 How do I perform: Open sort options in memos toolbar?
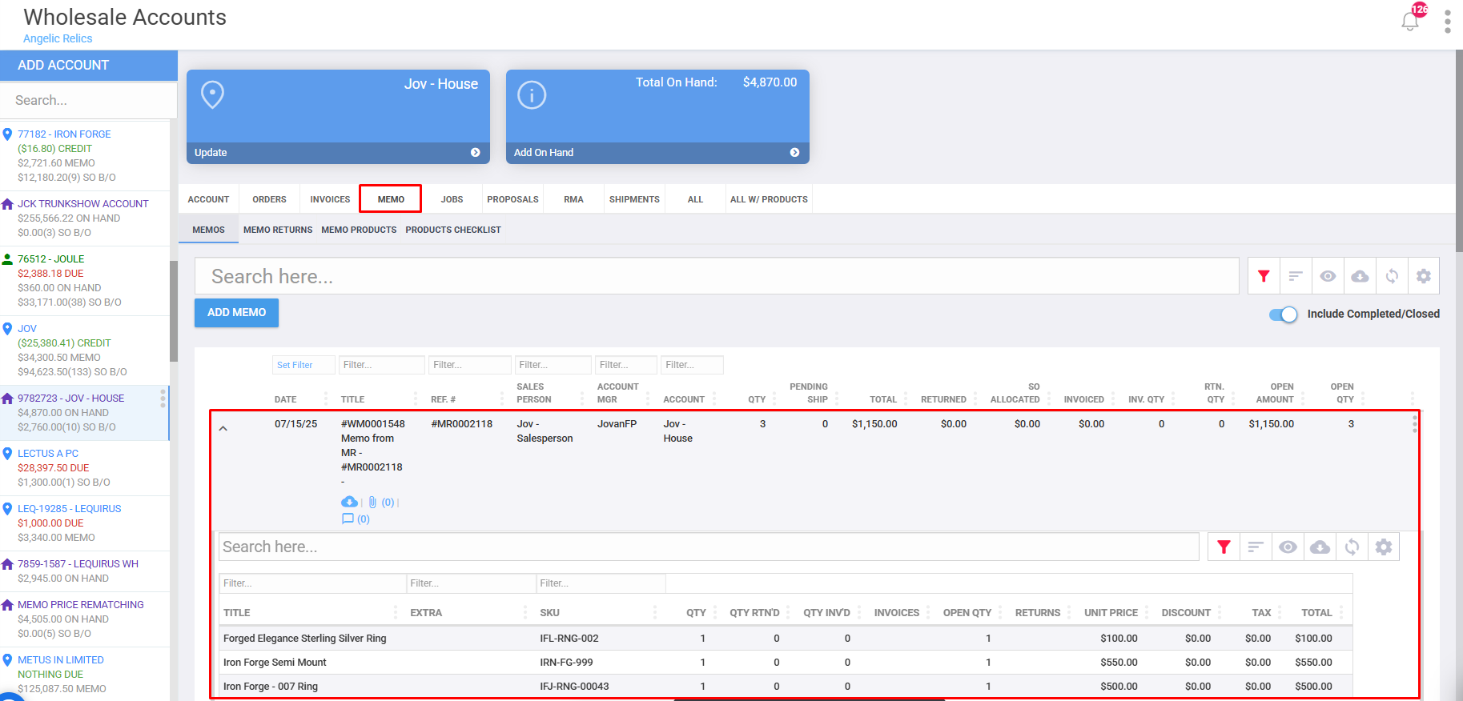[1296, 276]
